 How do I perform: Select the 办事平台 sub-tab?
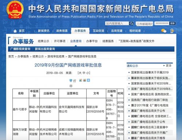tap(92, 41)
